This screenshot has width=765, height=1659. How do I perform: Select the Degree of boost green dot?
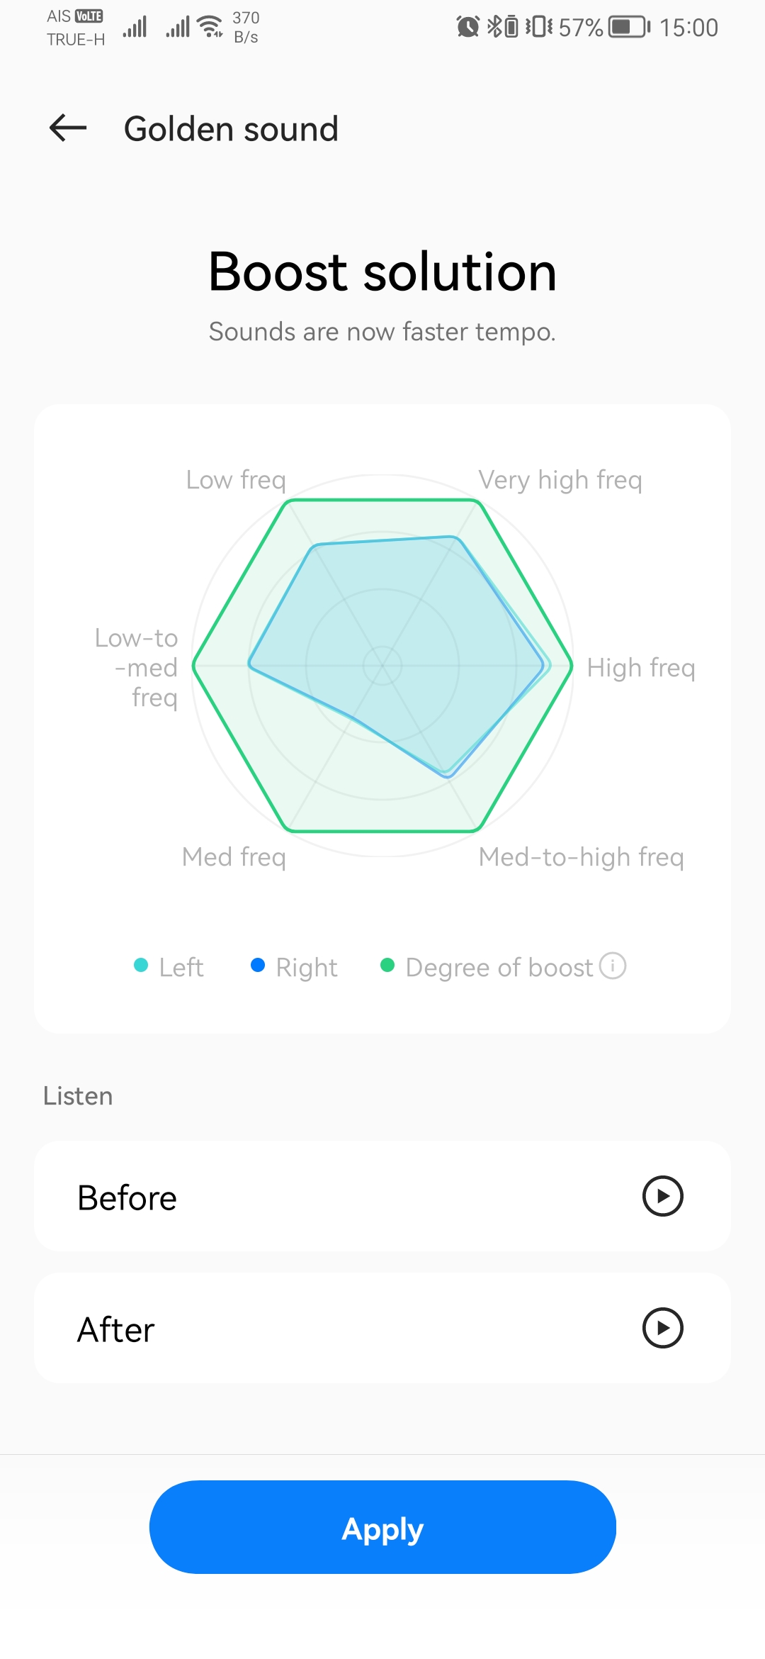387,965
